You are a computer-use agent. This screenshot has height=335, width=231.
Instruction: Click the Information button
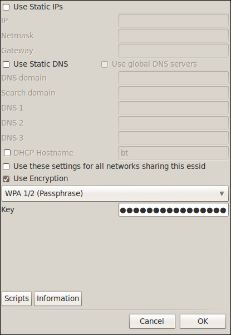[x=58, y=298]
